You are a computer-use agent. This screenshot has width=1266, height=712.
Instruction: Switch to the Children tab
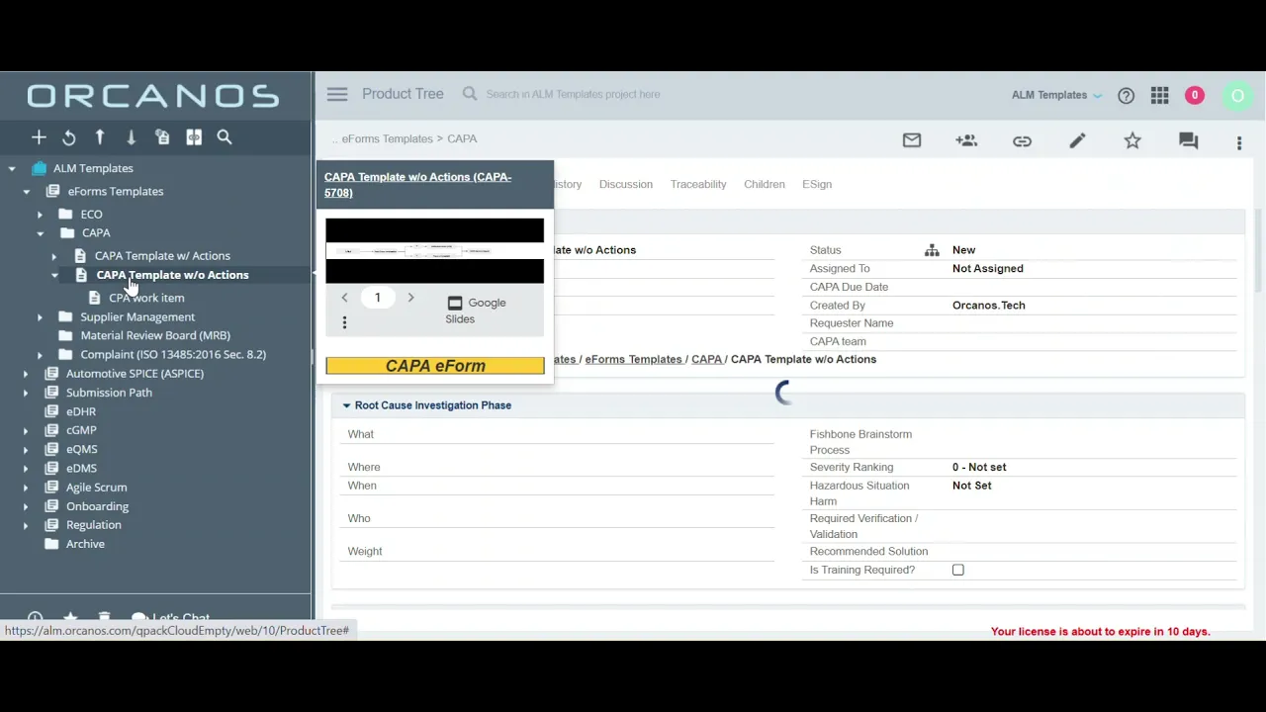pyautogui.click(x=764, y=184)
